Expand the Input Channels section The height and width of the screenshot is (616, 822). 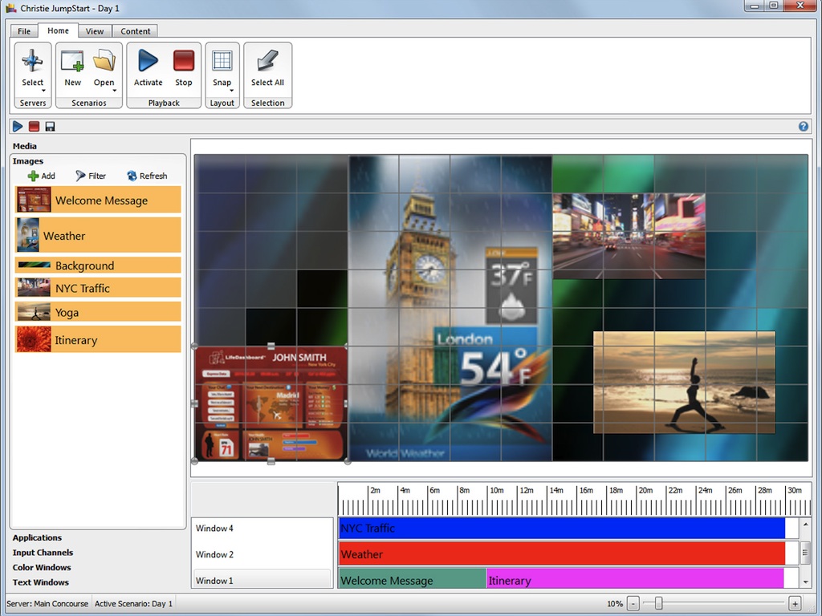(x=43, y=553)
